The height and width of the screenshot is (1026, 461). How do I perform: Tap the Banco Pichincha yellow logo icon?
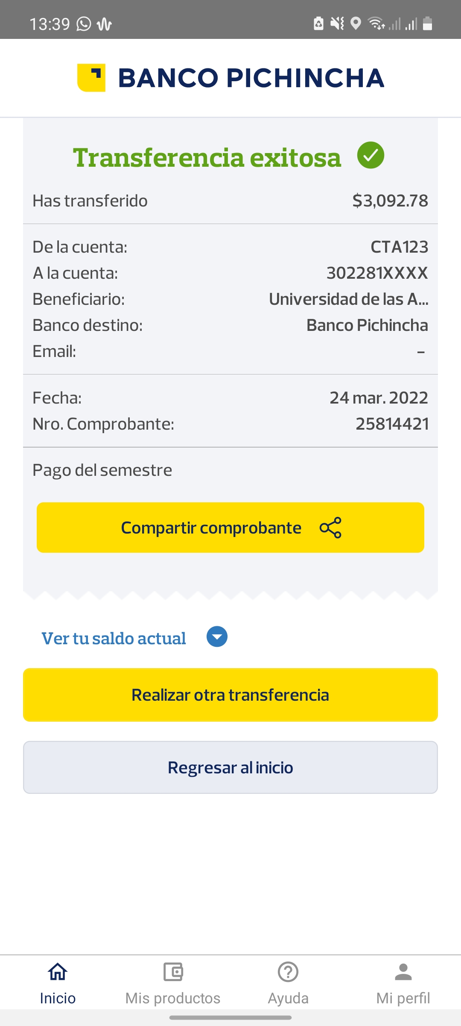pos(91,78)
